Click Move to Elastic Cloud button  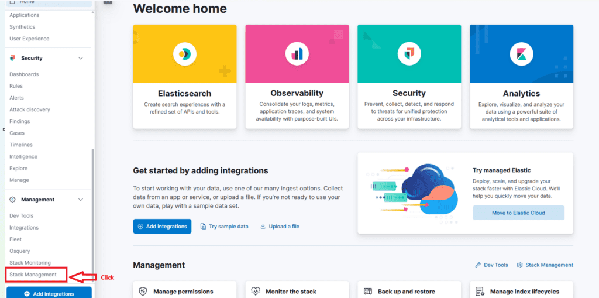point(518,213)
